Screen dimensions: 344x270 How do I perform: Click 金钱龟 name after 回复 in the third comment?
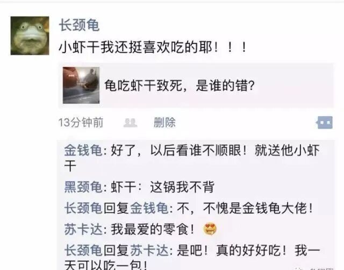tap(149, 208)
